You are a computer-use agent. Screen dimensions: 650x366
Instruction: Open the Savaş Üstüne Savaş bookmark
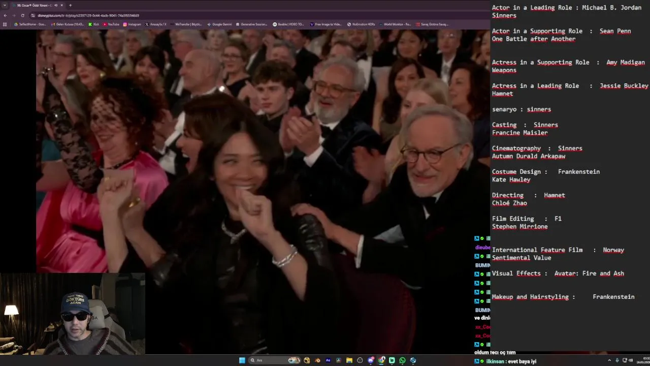pyautogui.click(x=432, y=24)
